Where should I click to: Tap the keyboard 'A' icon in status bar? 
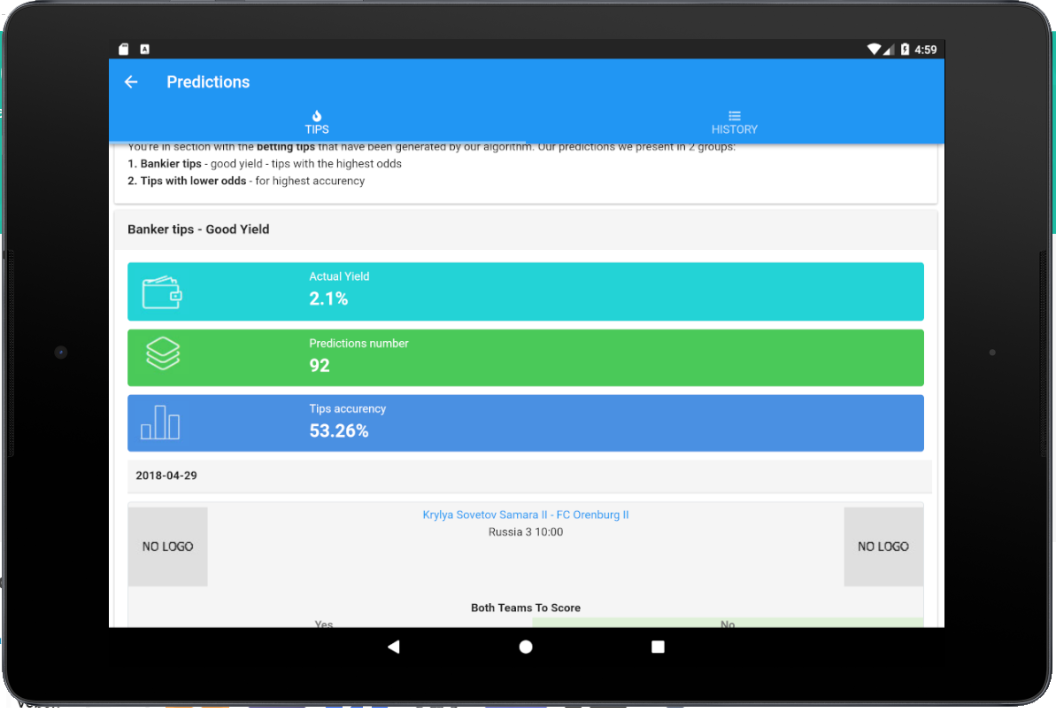click(x=145, y=50)
